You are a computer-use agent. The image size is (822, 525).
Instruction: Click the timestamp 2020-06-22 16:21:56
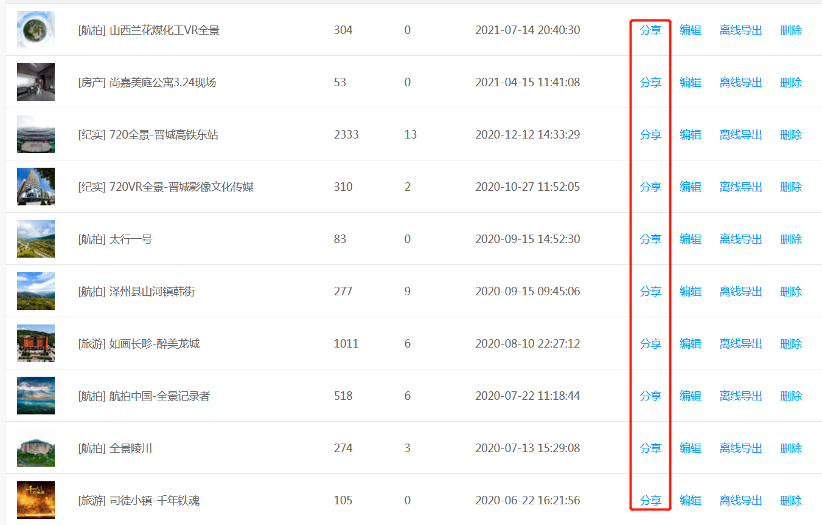point(528,501)
